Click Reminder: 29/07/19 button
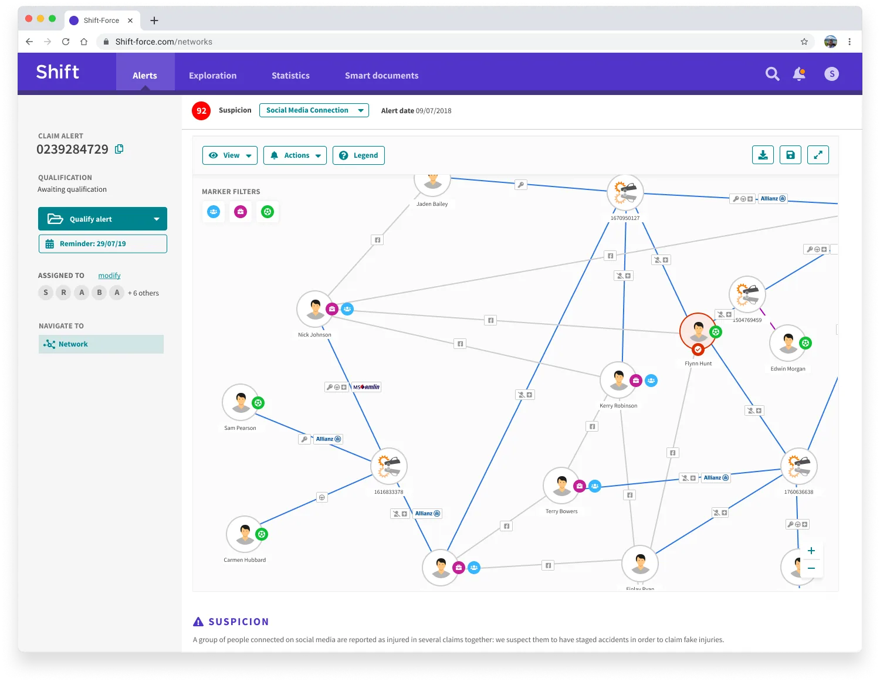Image resolution: width=880 pixels, height=682 pixels. 103,244
